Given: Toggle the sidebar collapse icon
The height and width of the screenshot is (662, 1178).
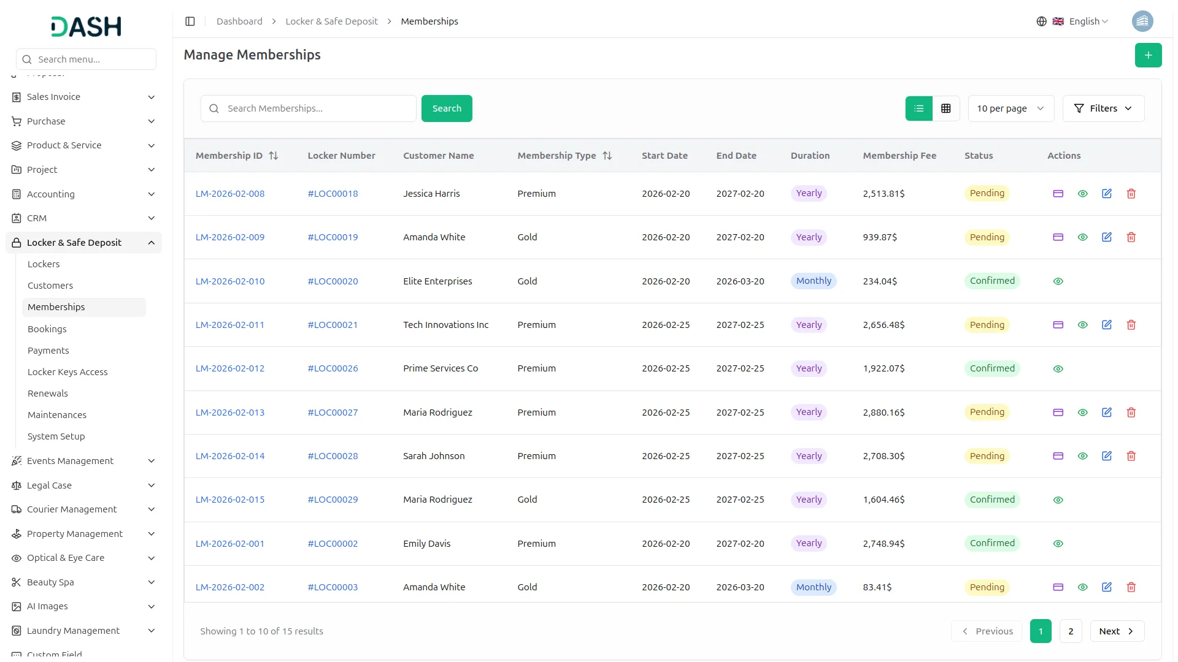Looking at the screenshot, I should (x=190, y=21).
